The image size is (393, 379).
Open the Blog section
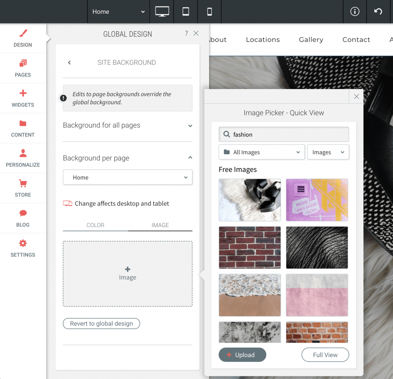pyautogui.click(x=23, y=218)
